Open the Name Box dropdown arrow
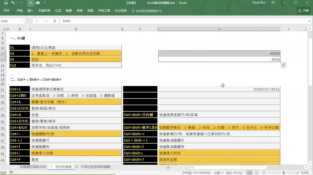The image size is (313, 175). point(23,21)
